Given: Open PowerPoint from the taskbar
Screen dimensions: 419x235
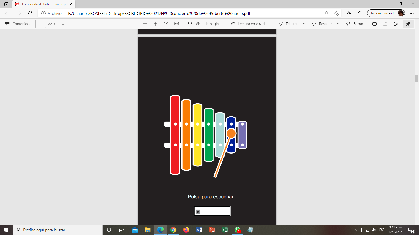Looking at the screenshot, I should tap(212, 230).
